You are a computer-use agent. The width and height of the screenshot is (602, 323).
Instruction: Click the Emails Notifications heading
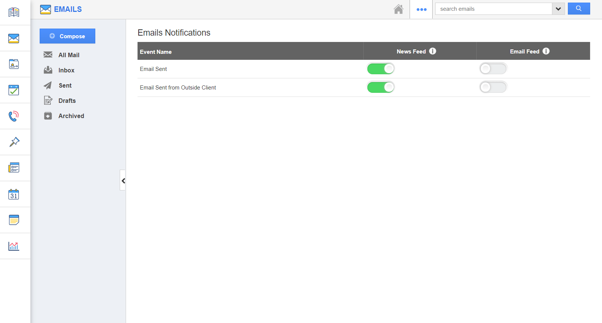pyautogui.click(x=174, y=33)
